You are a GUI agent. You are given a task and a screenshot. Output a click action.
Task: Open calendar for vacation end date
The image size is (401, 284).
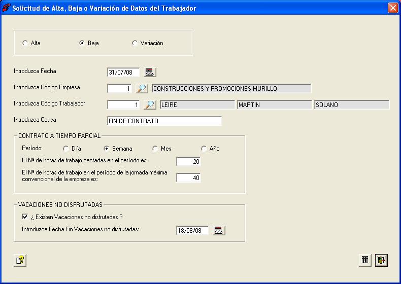pyautogui.click(x=219, y=230)
